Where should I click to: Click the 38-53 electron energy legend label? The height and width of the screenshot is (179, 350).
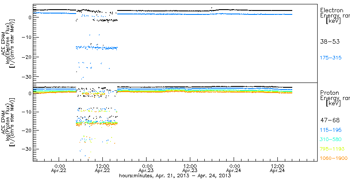330,41
